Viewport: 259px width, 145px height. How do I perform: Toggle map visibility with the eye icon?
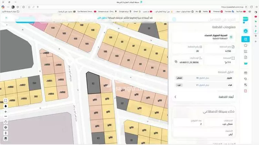click(6, 127)
